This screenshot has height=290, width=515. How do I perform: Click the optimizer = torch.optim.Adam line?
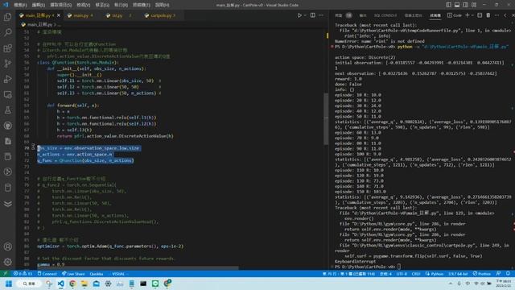tap(110, 246)
